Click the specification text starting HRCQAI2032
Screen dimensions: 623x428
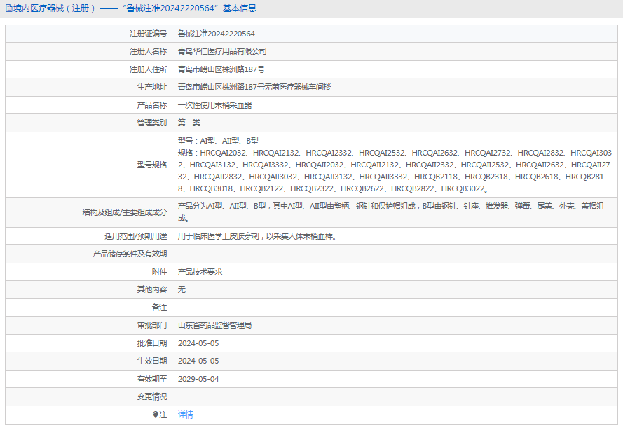pyautogui.click(x=395, y=171)
